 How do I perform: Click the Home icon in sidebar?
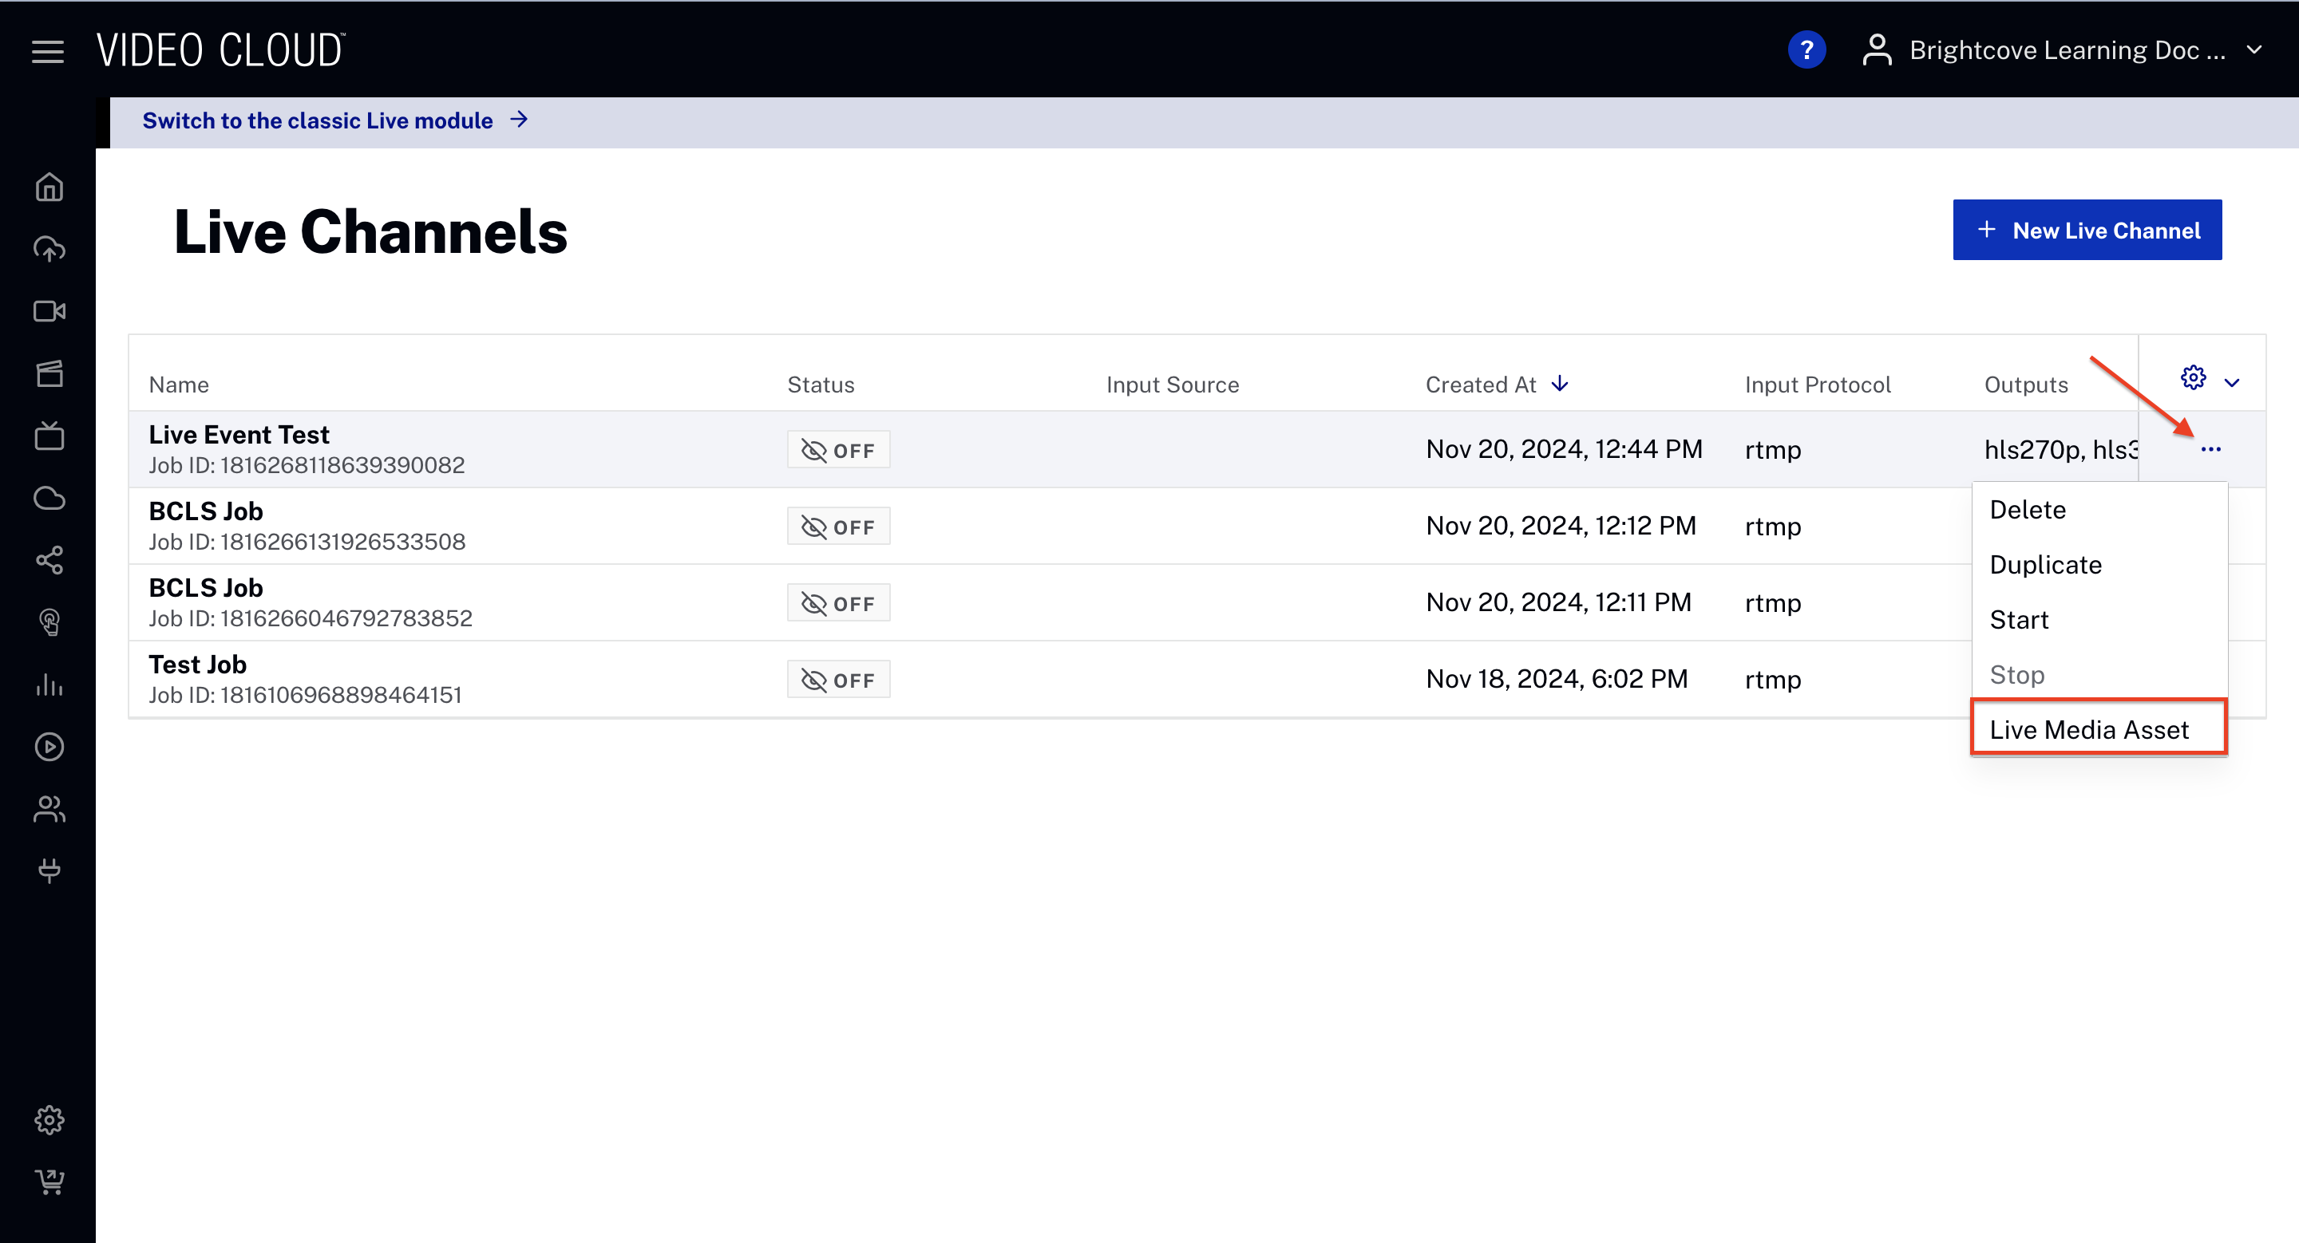pyautogui.click(x=49, y=187)
